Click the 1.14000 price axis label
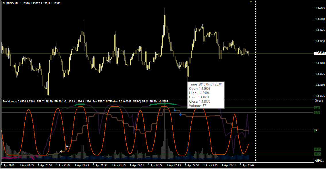Screen dimensions: 326x169 320,19
